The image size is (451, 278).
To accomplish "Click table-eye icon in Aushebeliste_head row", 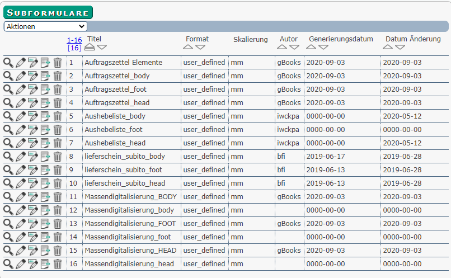I will 45,143.
